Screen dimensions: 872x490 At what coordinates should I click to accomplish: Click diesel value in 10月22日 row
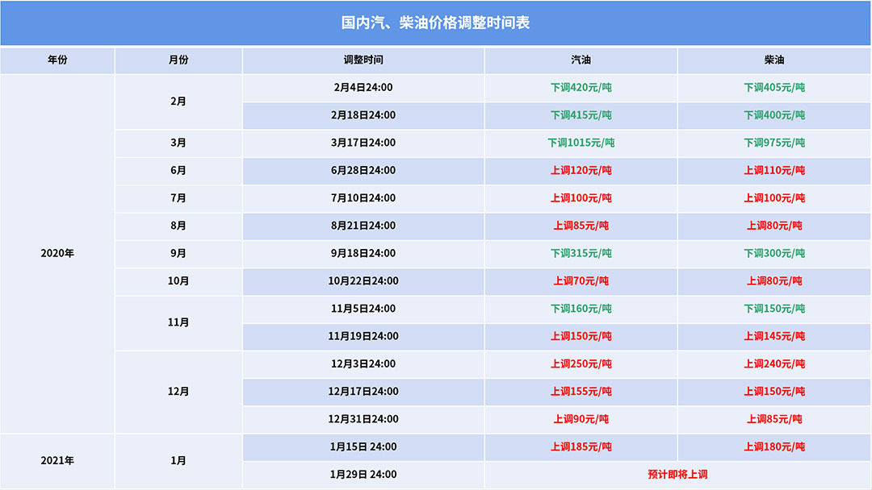pos(774,280)
